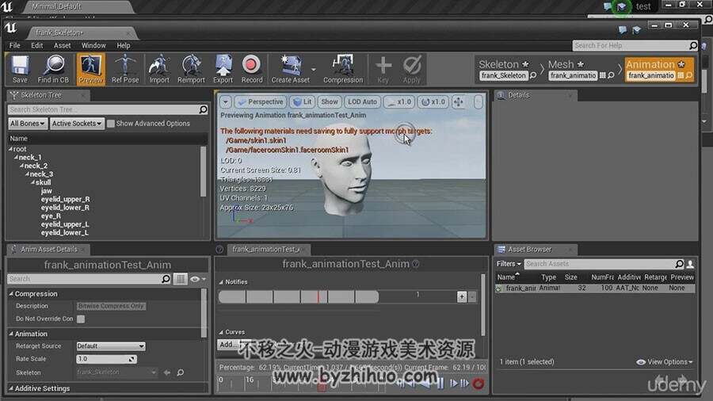Open the Help menu
713x401 pixels.
(124, 45)
